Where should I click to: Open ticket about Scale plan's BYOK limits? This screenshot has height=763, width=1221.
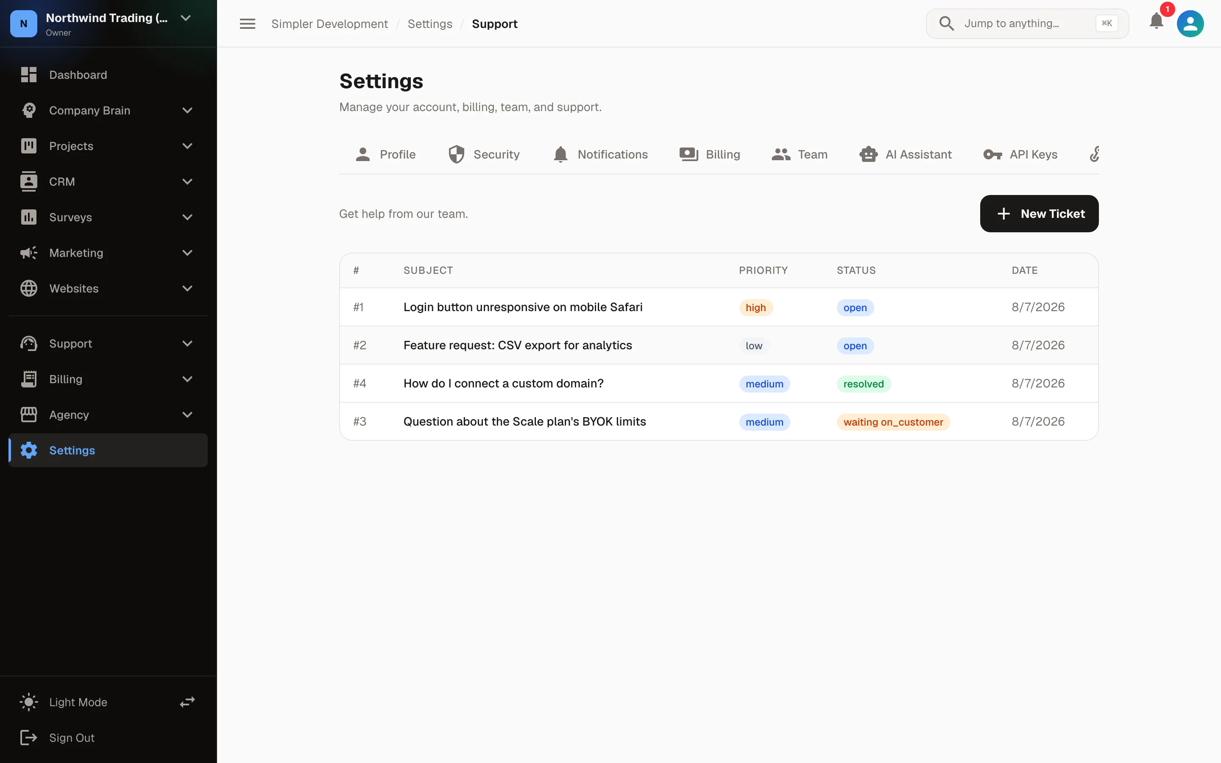click(x=525, y=421)
